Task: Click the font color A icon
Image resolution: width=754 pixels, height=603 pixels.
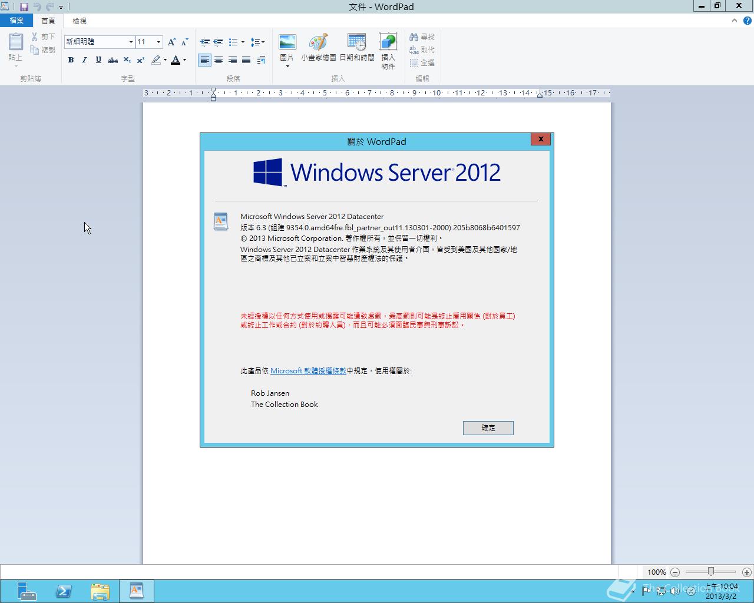Action: [x=175, y=60]
